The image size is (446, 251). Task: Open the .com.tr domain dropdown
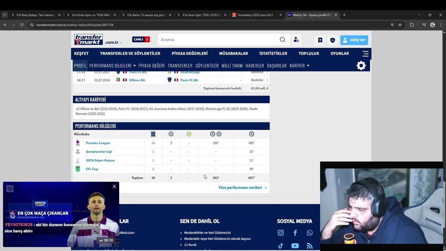(121, 43)
